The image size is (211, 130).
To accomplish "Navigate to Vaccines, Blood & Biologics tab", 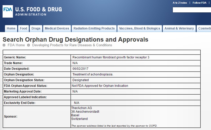I will pos(140,28).
